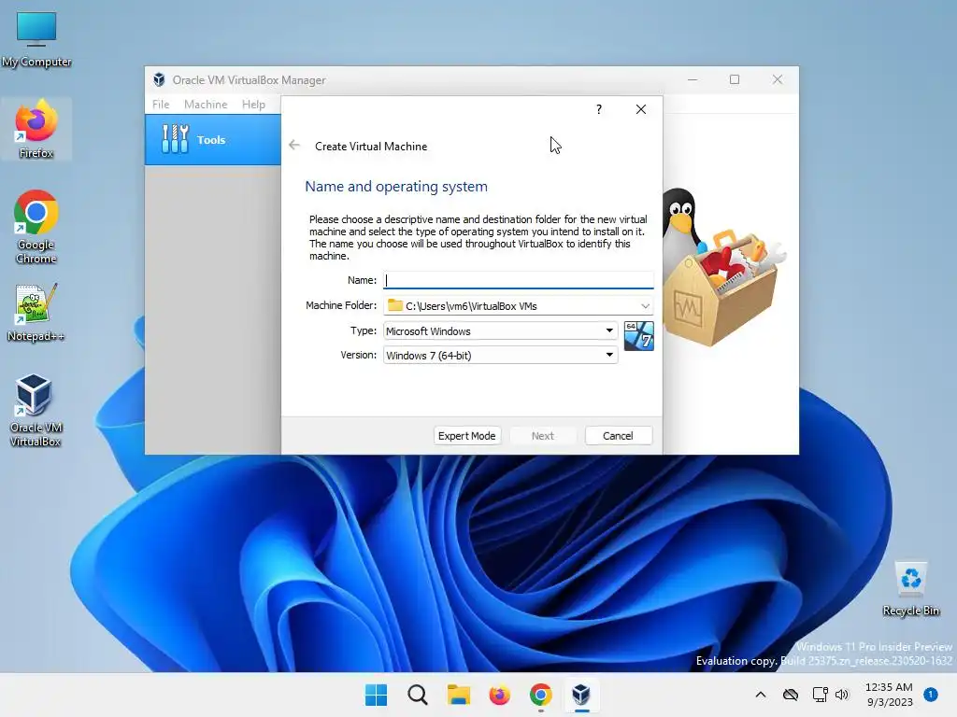Click the VirtualBox Manager title bar icon
The width and height of the screenshot is (957, 717).
click(x=159, y=80)
